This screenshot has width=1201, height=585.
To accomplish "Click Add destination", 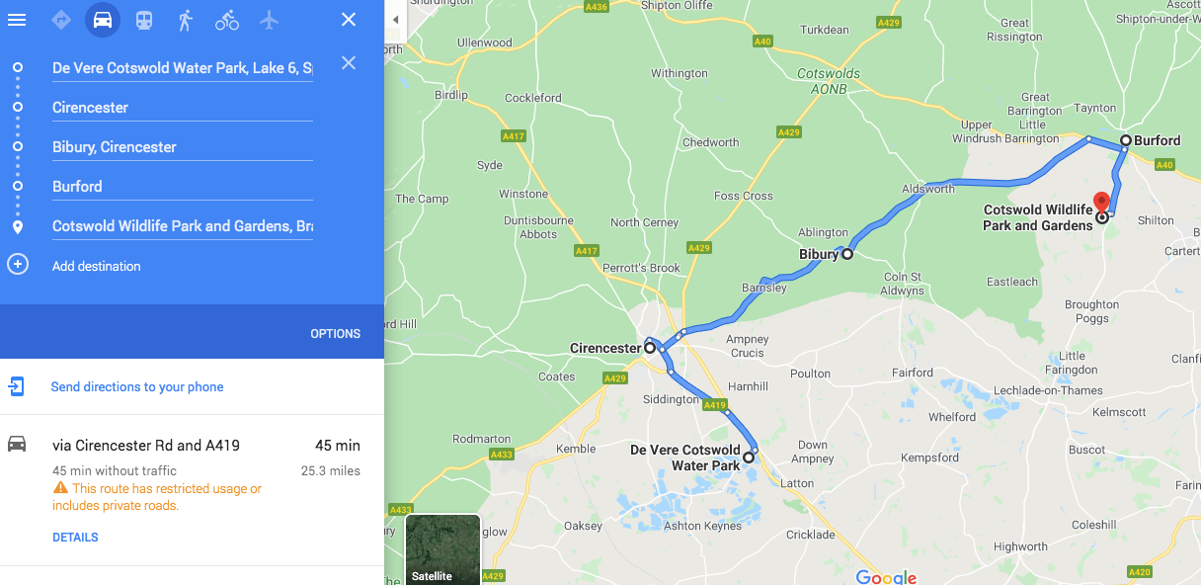I will click(96, 265).
